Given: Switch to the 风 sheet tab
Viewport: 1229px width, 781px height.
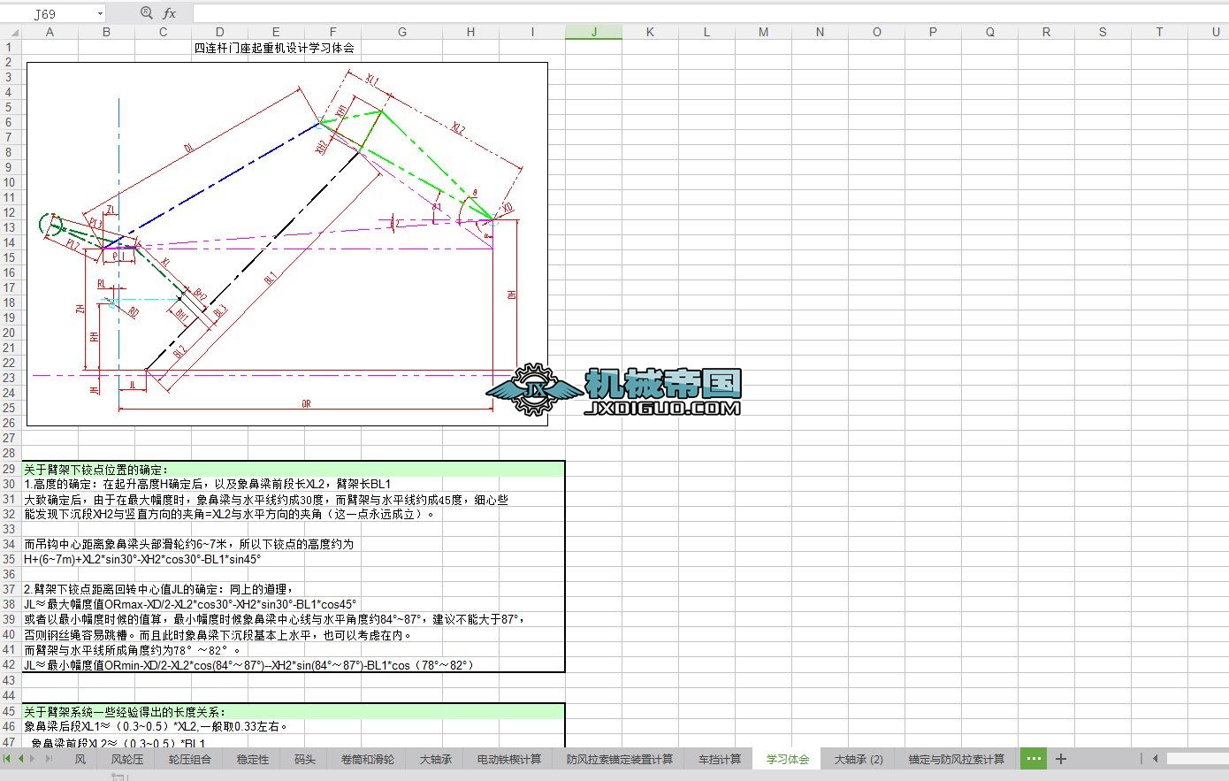Looking at the screenshot, I should pos(80,759).
